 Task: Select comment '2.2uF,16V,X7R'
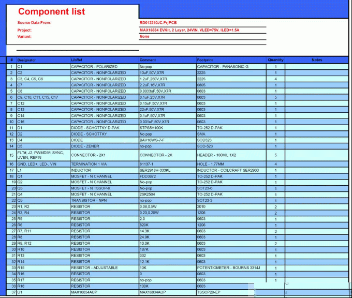point(168,85)
